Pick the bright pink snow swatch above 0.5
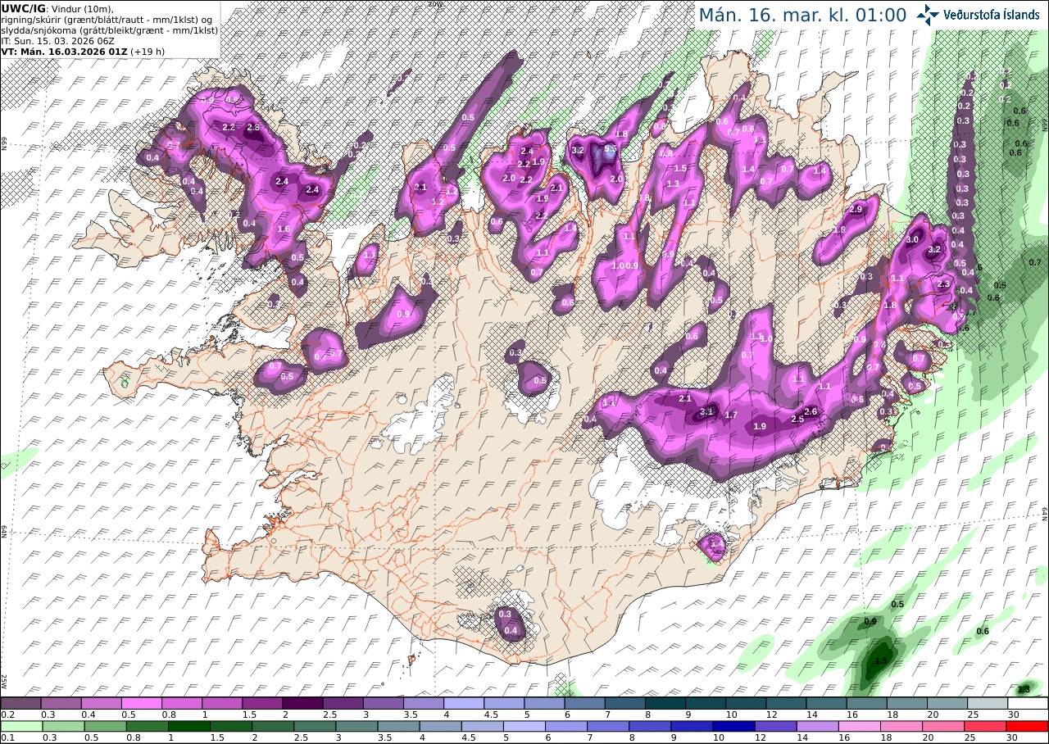1049x744 pixels. click(x=141, y=703)
